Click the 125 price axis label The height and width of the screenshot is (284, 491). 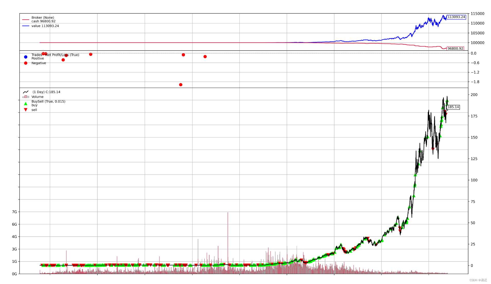coord(474,159)
